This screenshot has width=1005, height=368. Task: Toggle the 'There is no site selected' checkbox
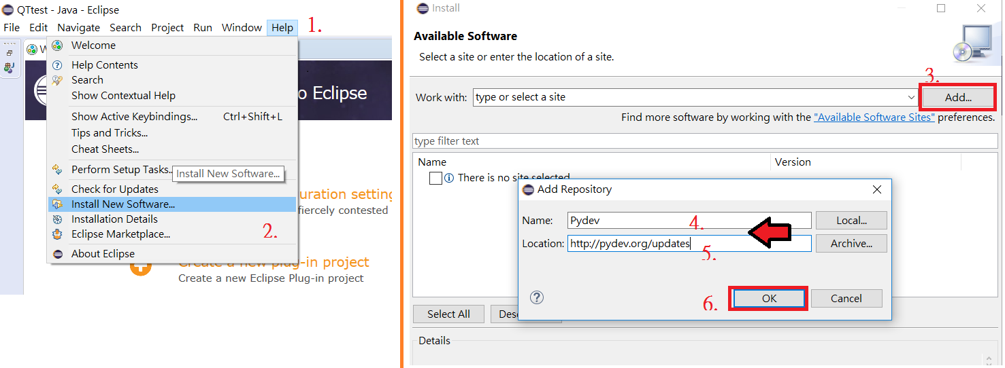tap(436, 178)
